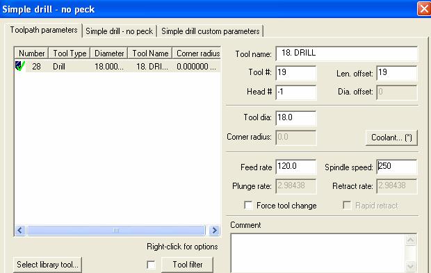Select the Drill entry in the tool list
This screenshot has height=273, width=431.
pyautogui.click(x=59, y=67)
